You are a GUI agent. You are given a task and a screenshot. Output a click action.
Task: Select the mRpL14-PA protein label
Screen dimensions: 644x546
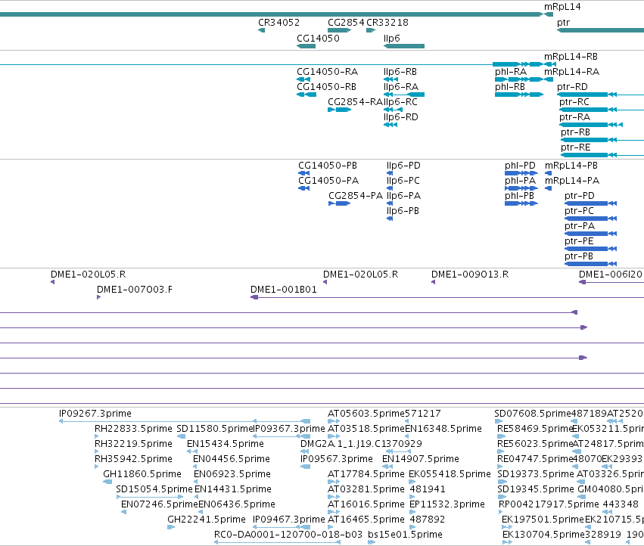coord(572,181)
